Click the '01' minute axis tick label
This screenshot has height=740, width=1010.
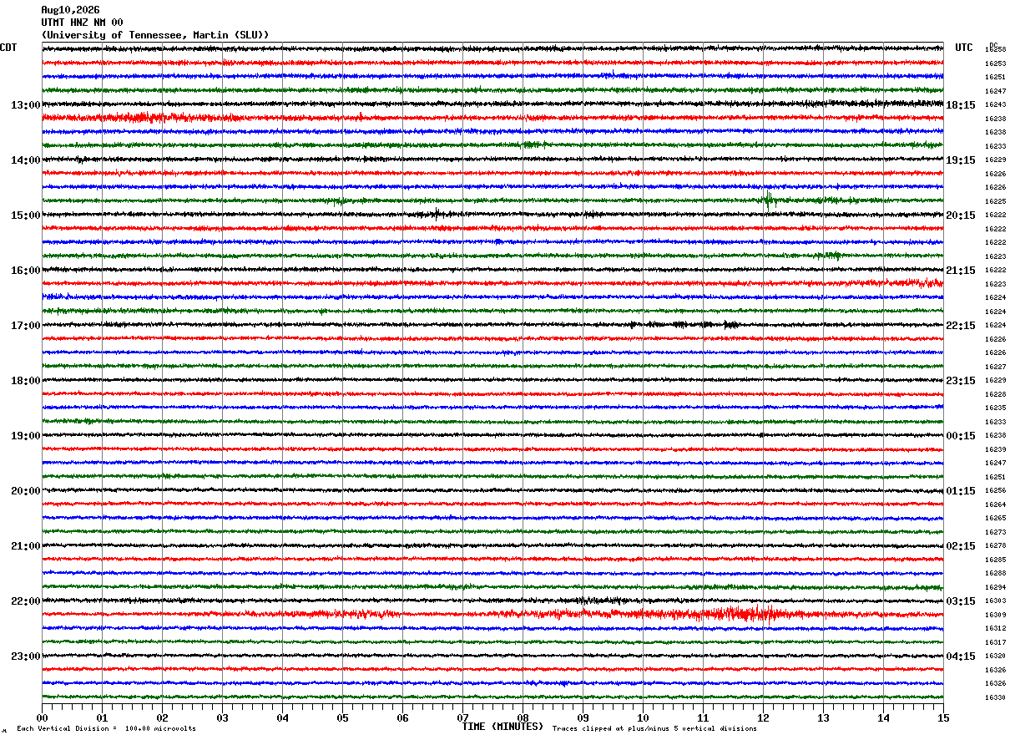click(x=102, y=717)
